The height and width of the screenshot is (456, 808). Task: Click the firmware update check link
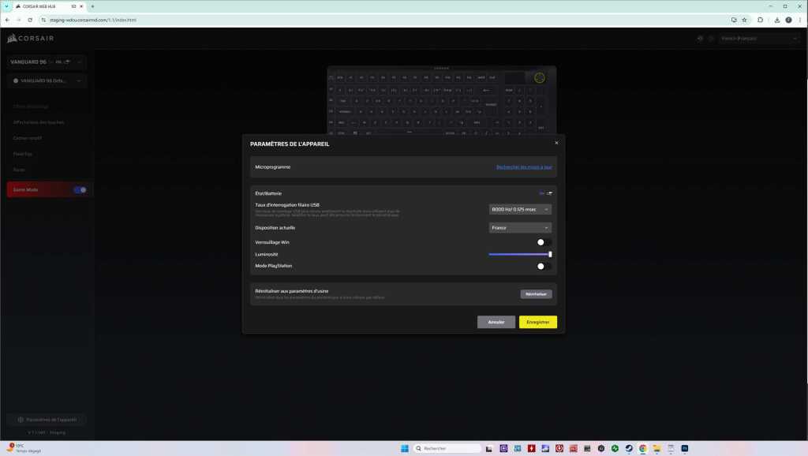[524, 167]
